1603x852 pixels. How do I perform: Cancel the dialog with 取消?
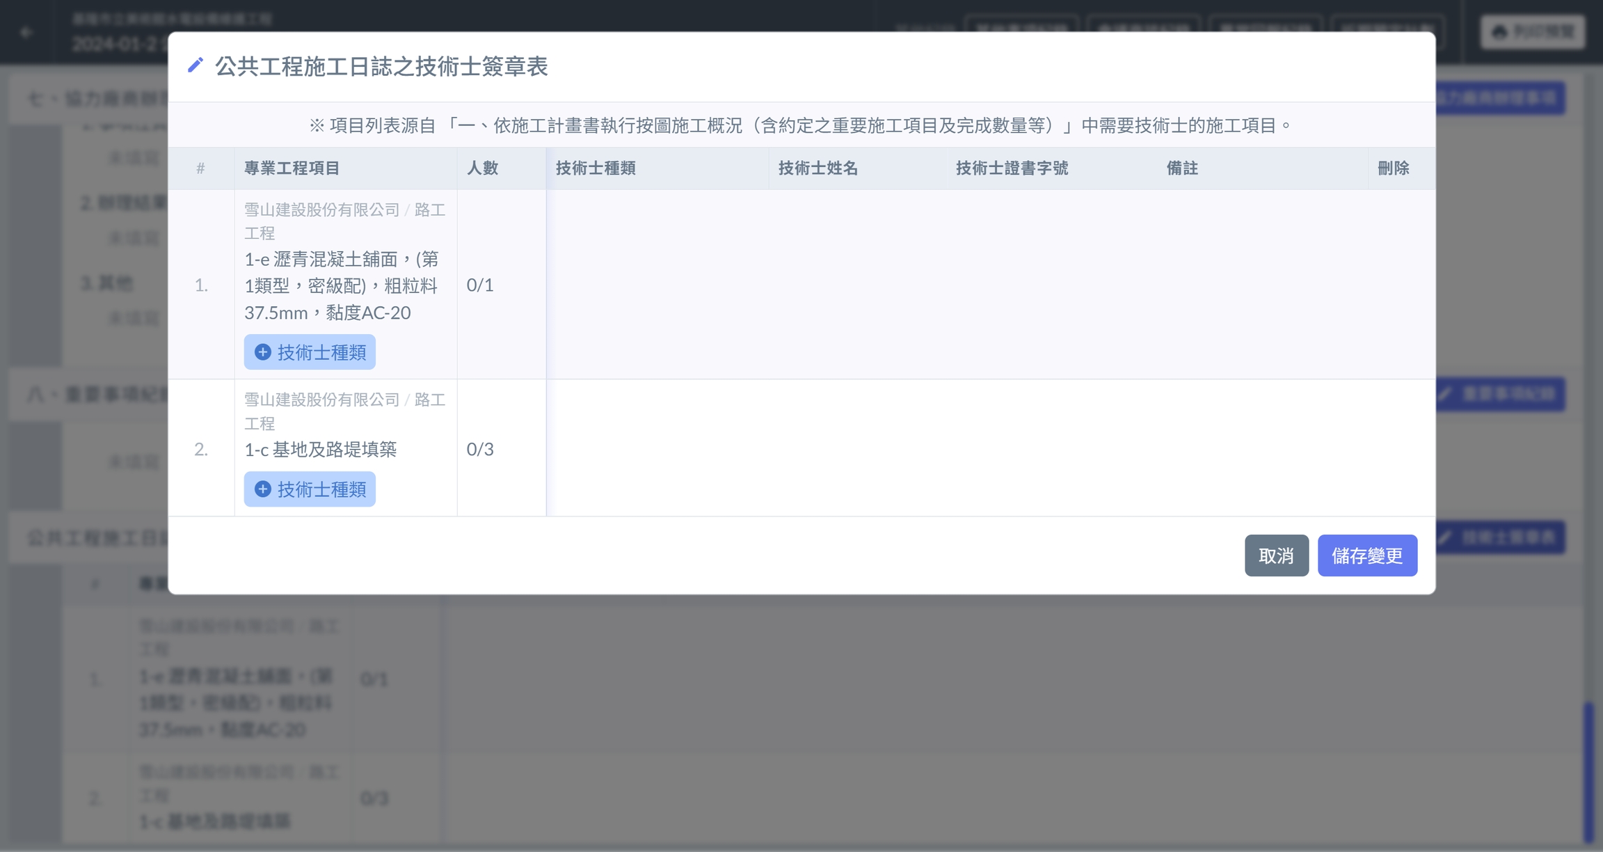click(1276, 555)
